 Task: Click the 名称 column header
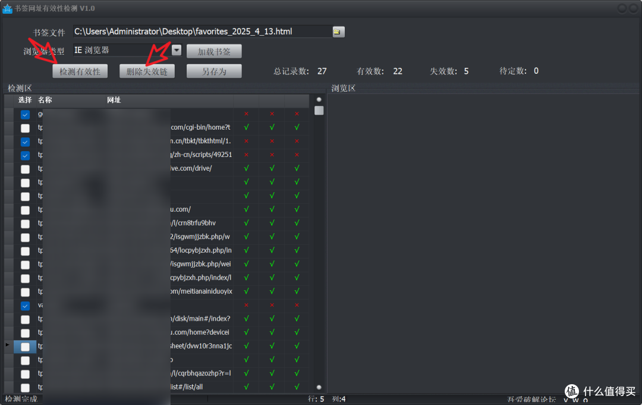pyautogui.click(x=45, y=100)
